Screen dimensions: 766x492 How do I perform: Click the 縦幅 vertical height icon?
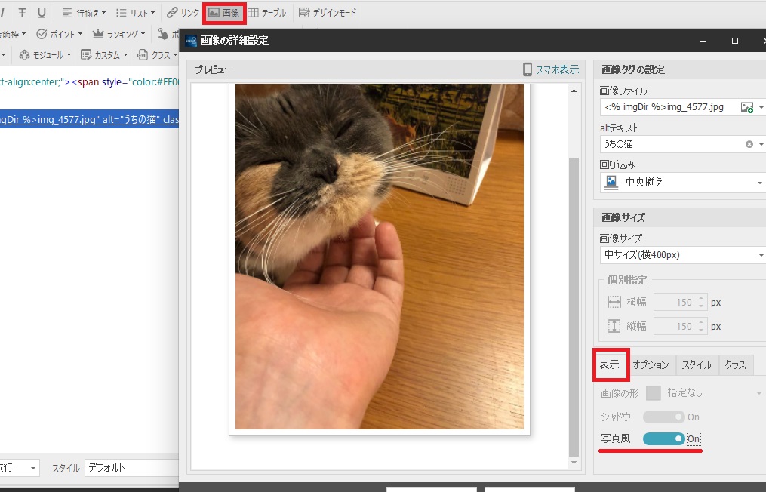pyautogui.click(x=614, y=327)
